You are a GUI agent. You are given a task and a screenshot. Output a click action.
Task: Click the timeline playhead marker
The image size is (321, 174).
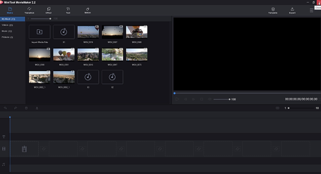10,117
